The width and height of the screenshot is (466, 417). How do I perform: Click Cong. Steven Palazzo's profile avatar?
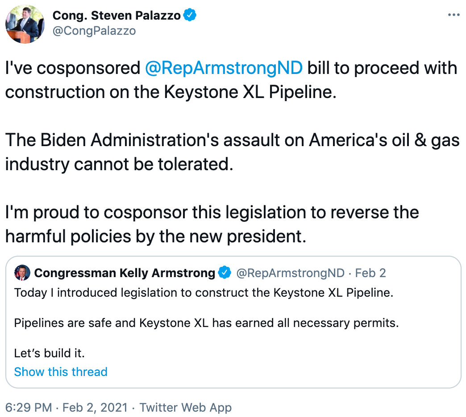[25, 24]
